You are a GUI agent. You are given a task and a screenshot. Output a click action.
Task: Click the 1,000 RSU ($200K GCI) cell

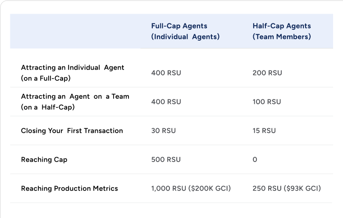pos(191,189)
